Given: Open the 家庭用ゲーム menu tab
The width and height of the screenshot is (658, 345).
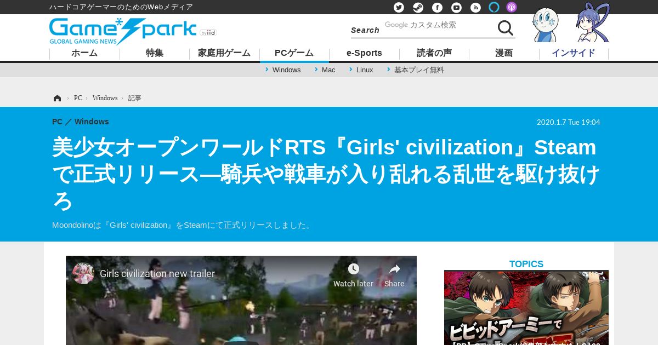Looking at the screenshot, I should pyautogui.click(x=224, y=53).
